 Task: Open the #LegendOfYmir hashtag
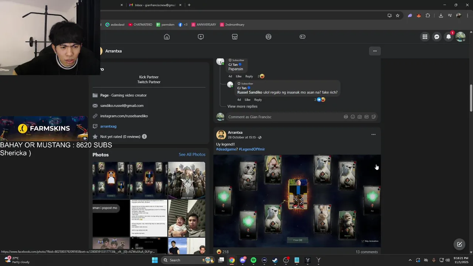(252, 149)
